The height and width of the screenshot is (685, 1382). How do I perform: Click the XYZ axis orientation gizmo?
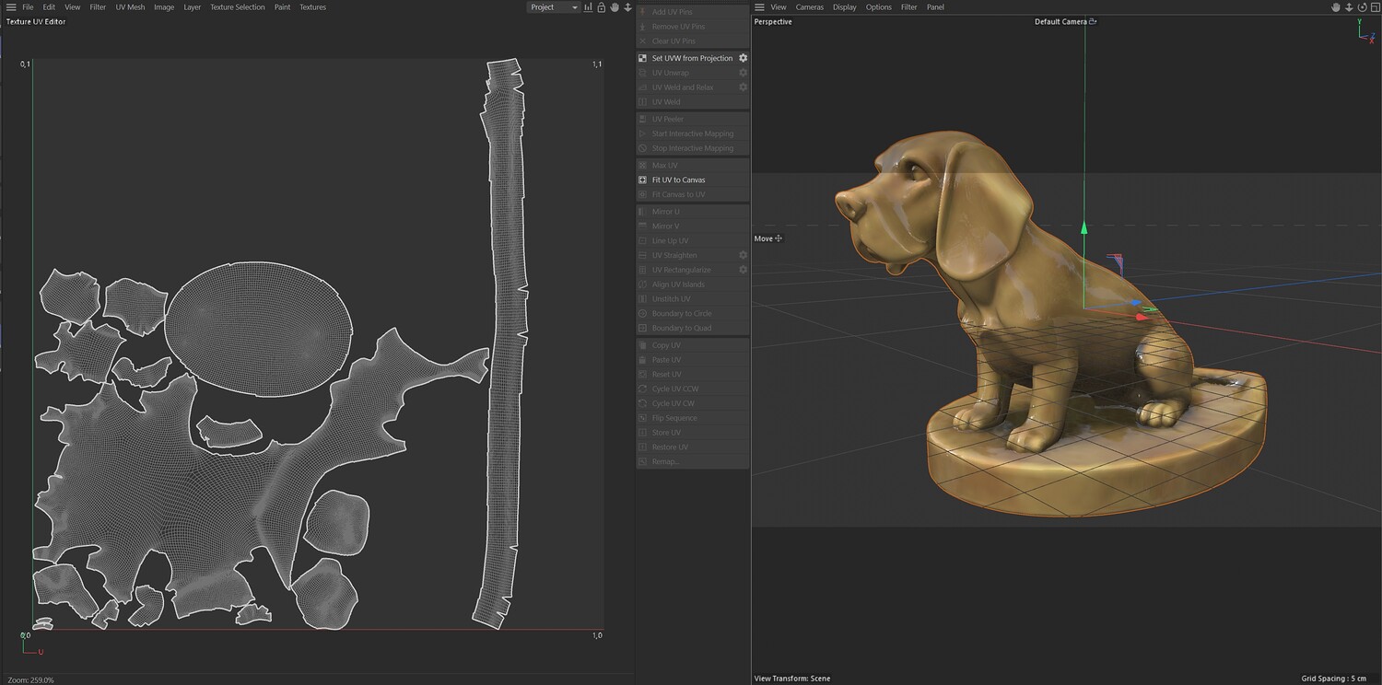1367,29
